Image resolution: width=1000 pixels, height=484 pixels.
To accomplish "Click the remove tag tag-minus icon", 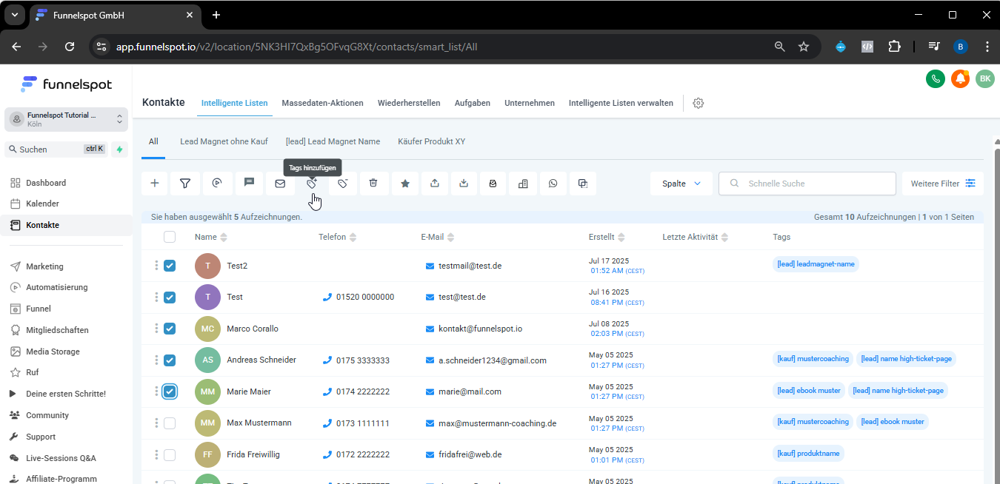I will click(x=343, y=184).
